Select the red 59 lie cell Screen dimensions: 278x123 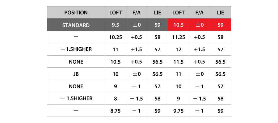pos(220,25)
